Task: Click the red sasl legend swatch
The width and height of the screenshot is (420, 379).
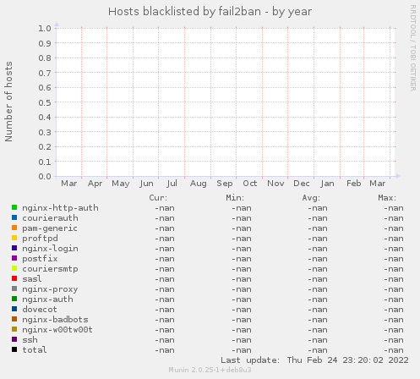Action: click(x=14, y=278)
